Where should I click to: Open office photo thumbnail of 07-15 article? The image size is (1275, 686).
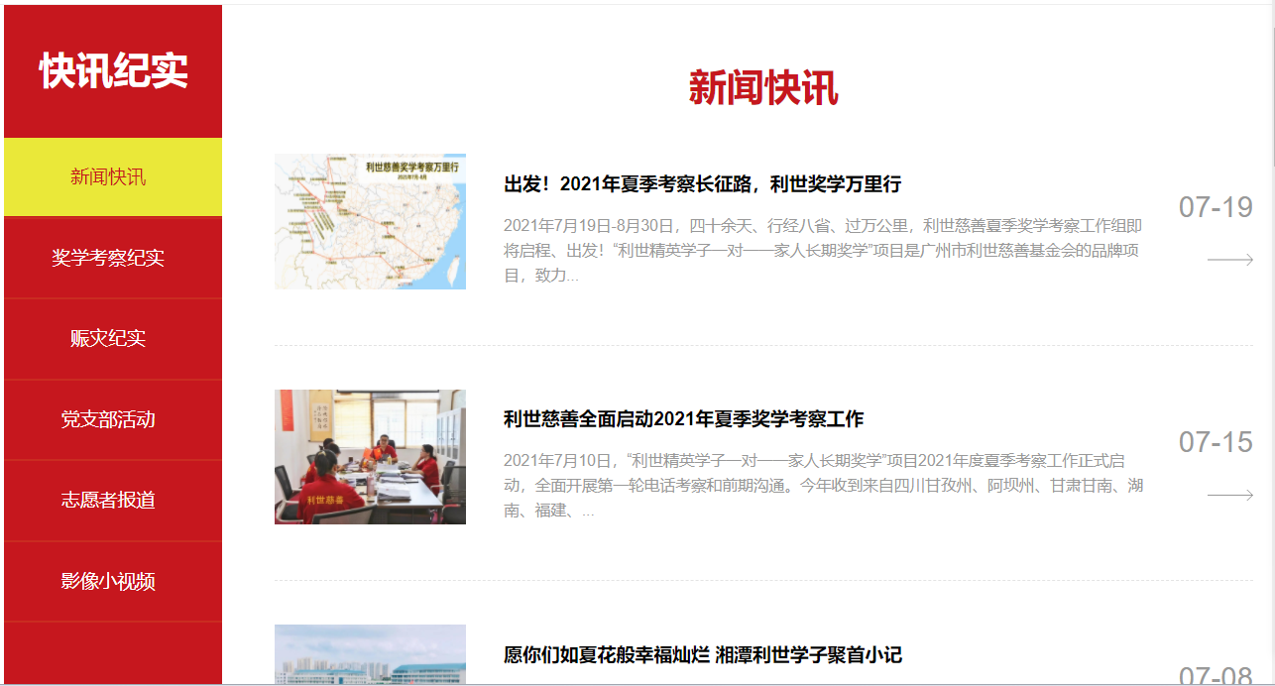[370, 456]
